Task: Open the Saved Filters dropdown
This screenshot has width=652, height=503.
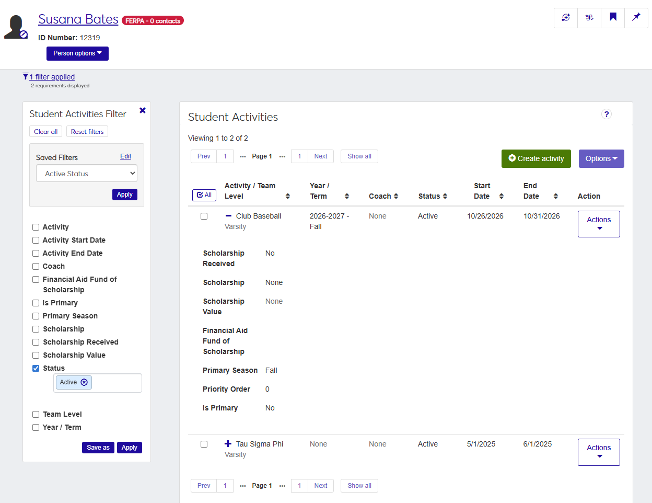Action: point(86,173)
